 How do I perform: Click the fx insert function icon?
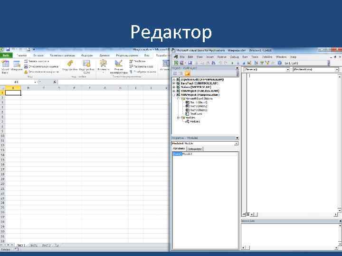(x=55, y=82)
